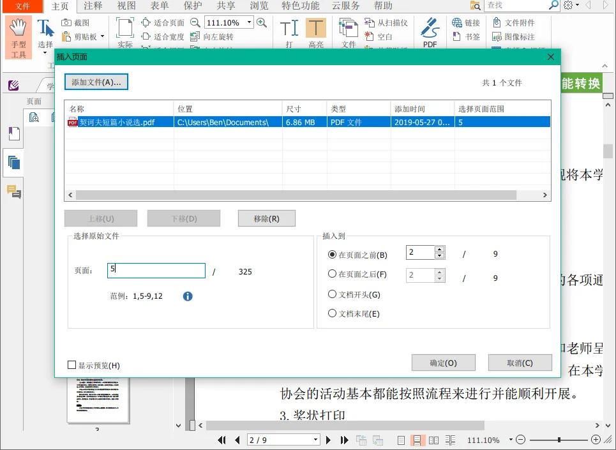Select 在页面之后(F) radio option
Viewport: 616px width, 450px height.
pos(357,274)
